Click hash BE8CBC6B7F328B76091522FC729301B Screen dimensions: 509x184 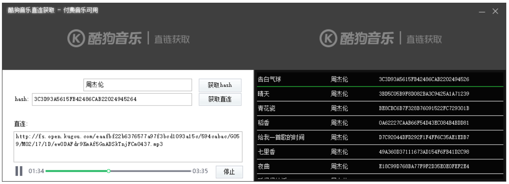pos(424,108)
